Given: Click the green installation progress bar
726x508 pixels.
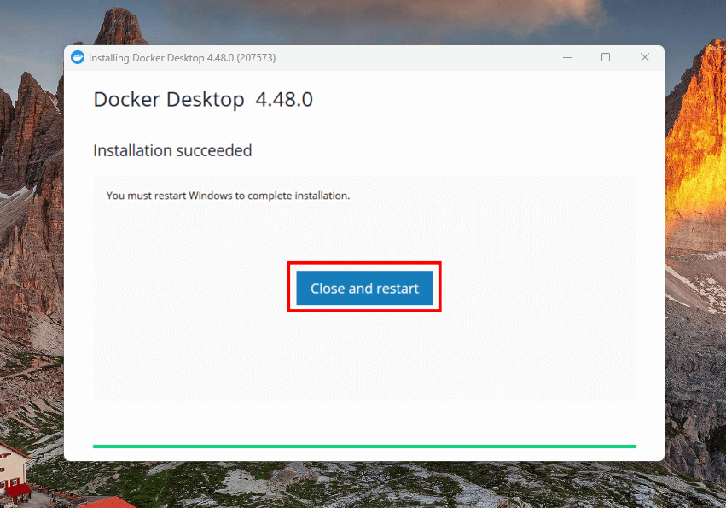Looking at the screenshot, I should pos(364,447).
